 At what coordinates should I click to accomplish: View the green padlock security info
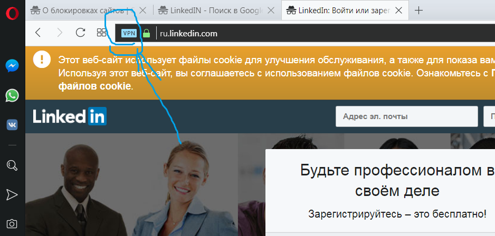click(146, 33)
